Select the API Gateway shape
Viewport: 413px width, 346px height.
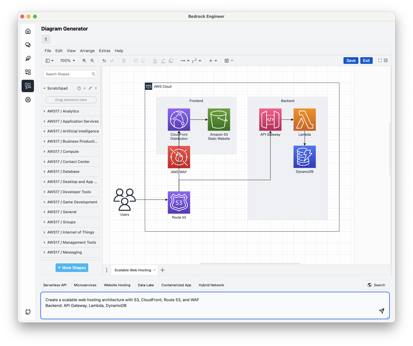tap(270, 119)
